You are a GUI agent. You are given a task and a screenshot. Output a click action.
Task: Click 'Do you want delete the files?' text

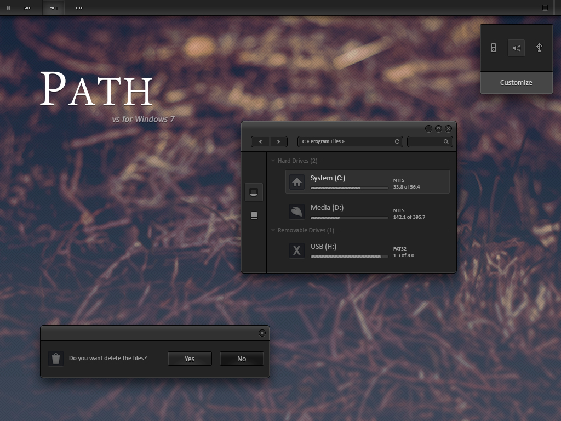(x=108, y=358)
